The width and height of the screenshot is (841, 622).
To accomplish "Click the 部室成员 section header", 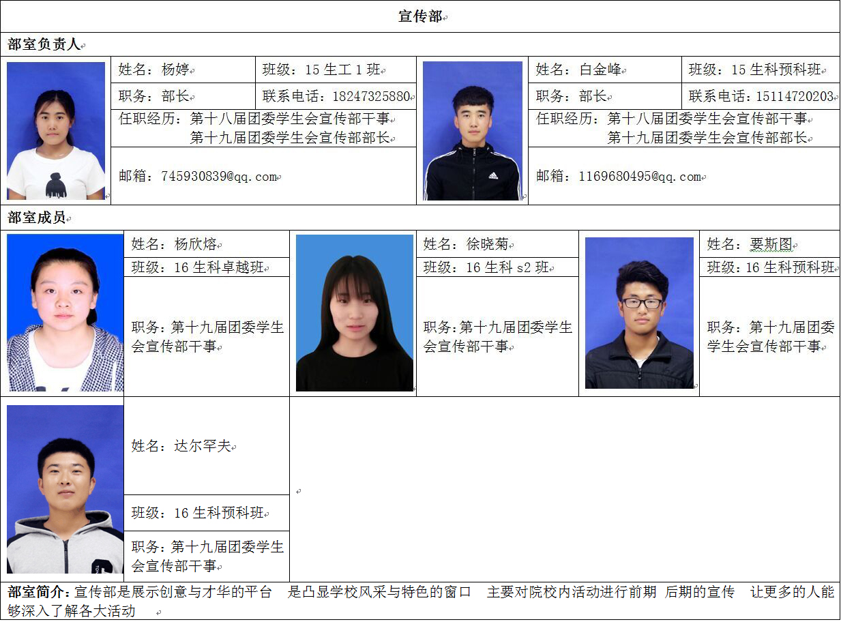I will click(37, 218).
